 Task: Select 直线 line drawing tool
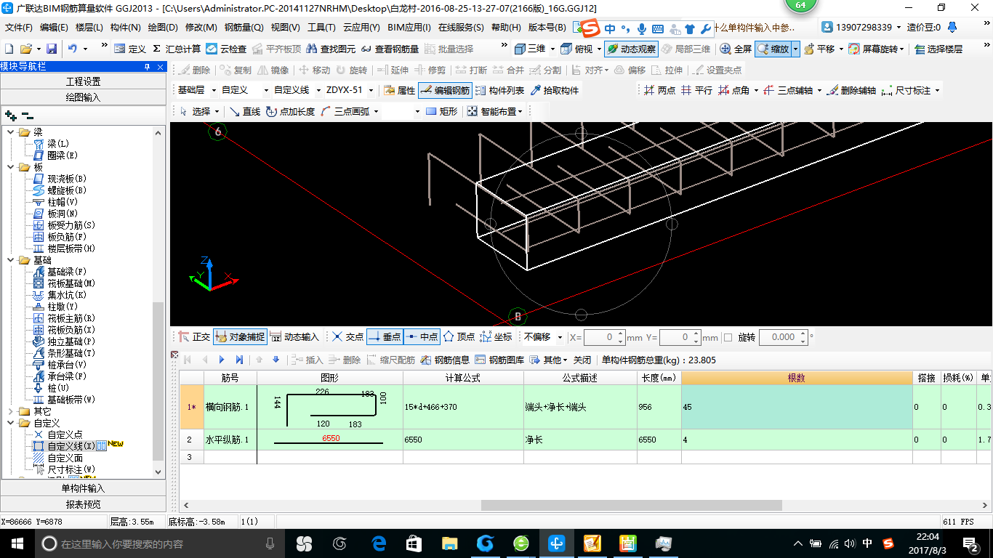(x=245, y=111)
